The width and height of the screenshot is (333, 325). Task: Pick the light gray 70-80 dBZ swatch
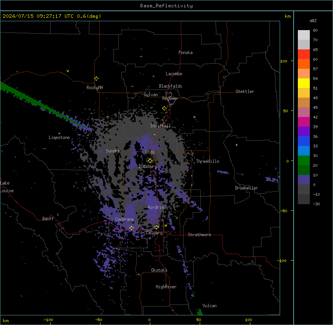coord(304,35)
